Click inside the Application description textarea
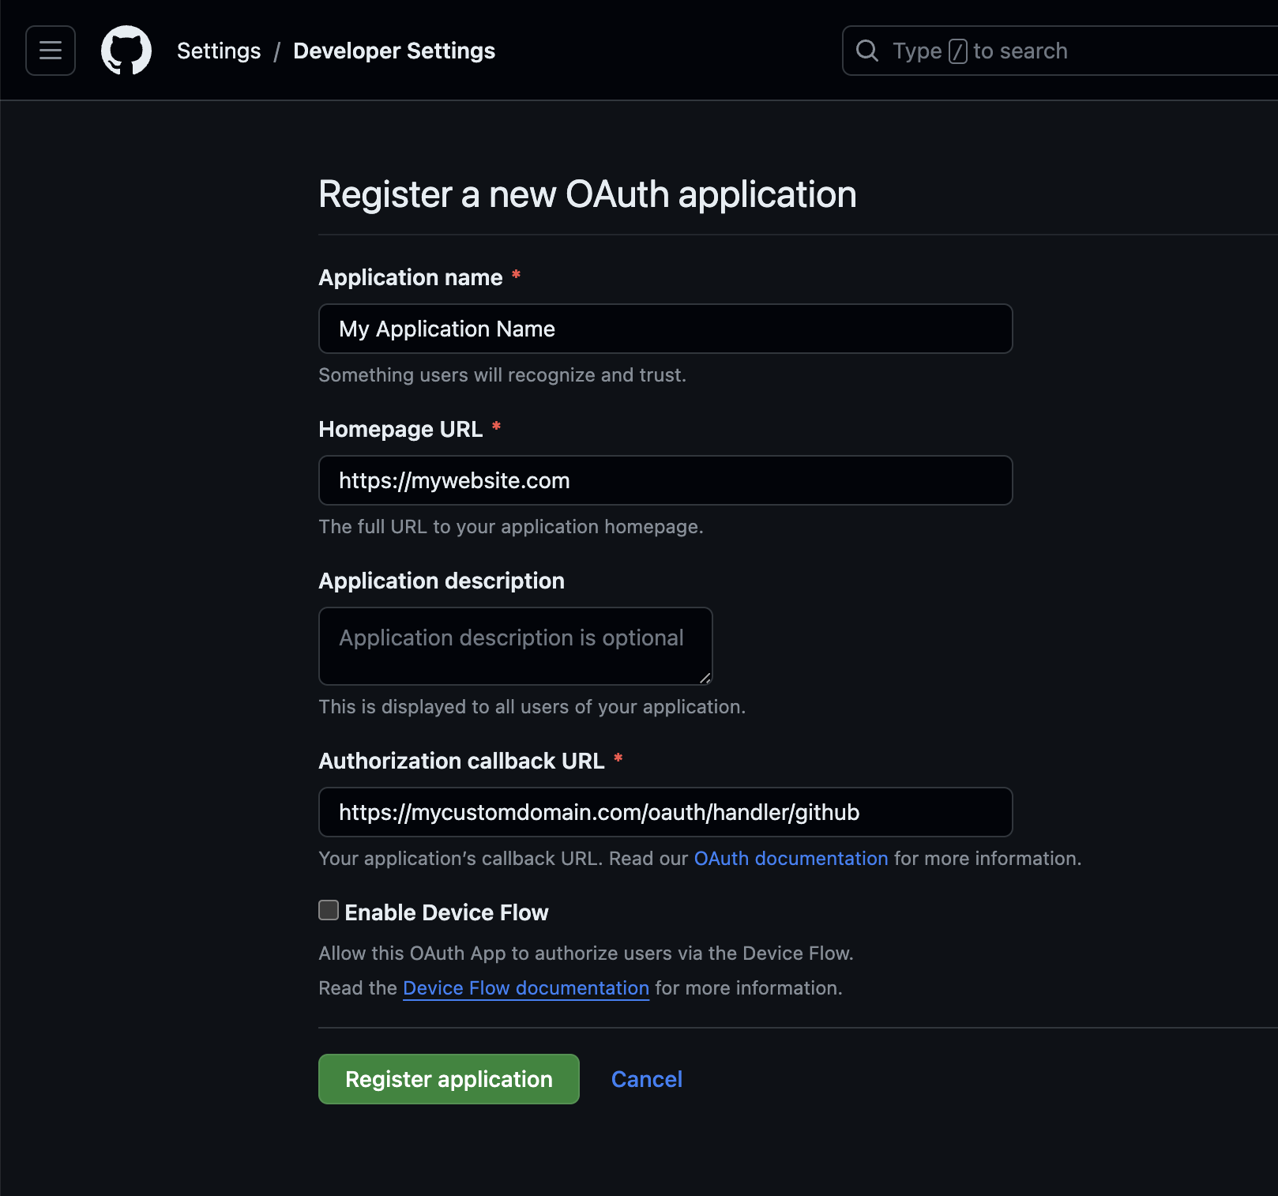The image size is (1278, 1196). tap(514, 645)
